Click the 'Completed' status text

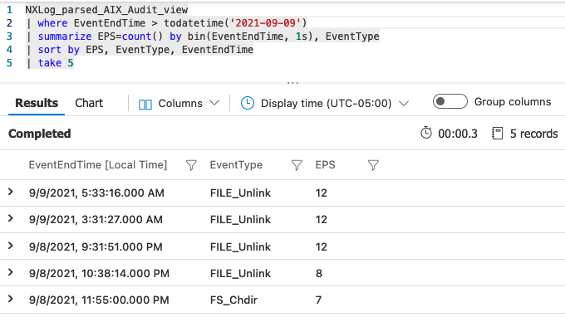click(40, 134)
